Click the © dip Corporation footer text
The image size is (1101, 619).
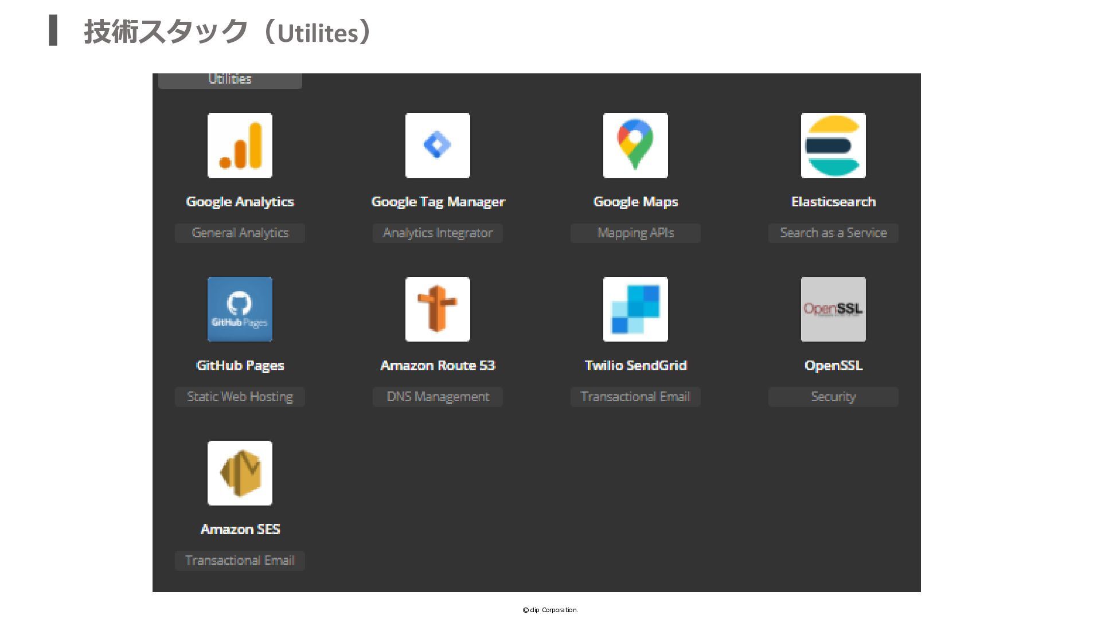pos(550,610)
